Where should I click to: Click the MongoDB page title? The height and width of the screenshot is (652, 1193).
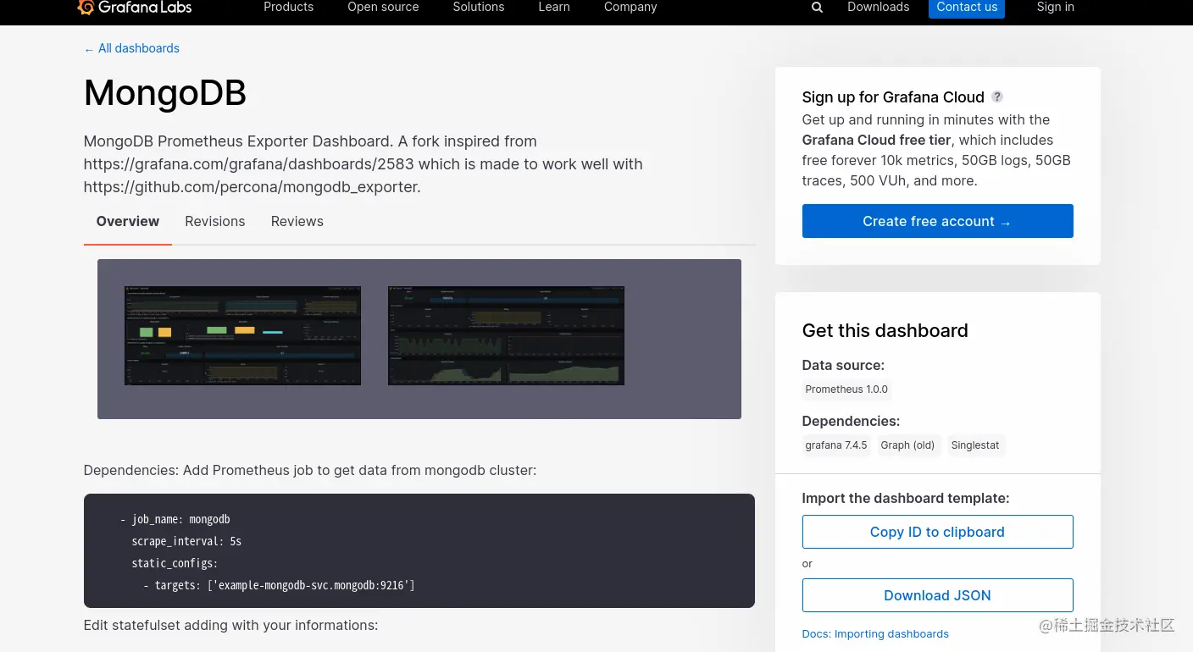point(165,92)
